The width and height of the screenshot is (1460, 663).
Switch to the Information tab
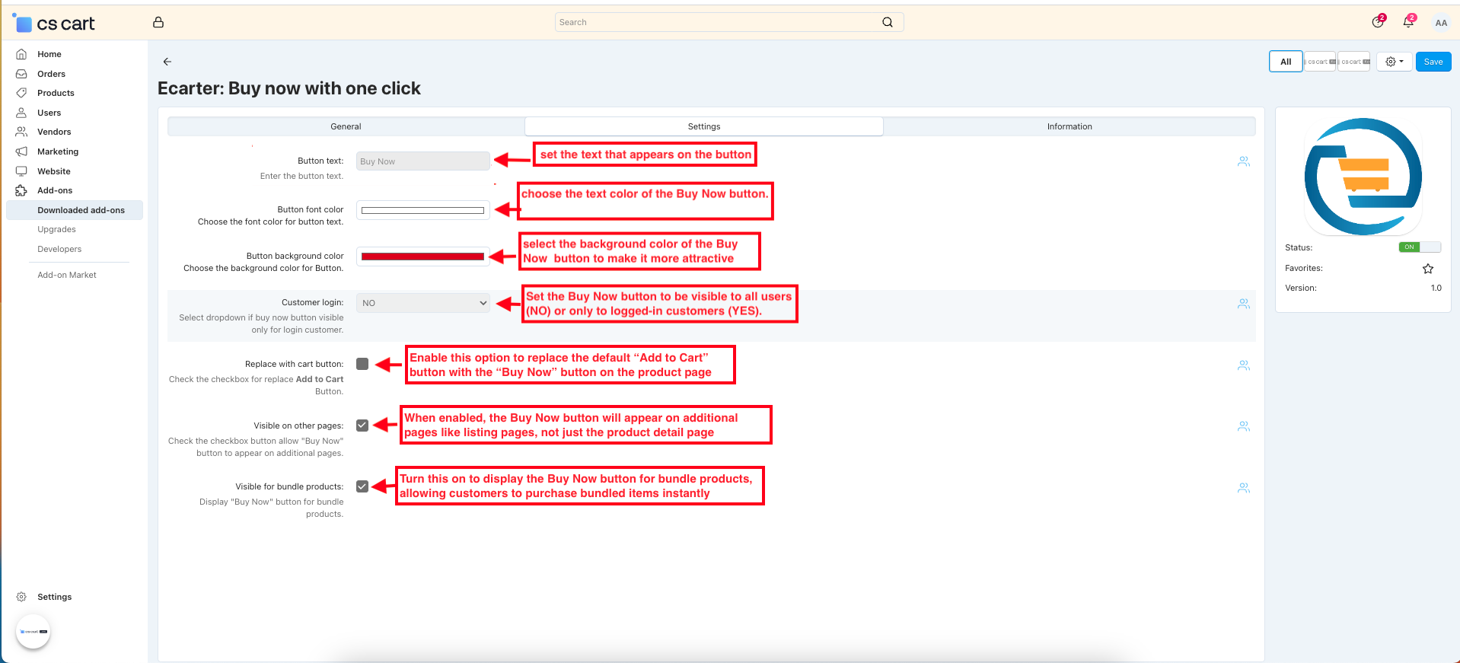pyautogui.click(x=1069, y=126)
